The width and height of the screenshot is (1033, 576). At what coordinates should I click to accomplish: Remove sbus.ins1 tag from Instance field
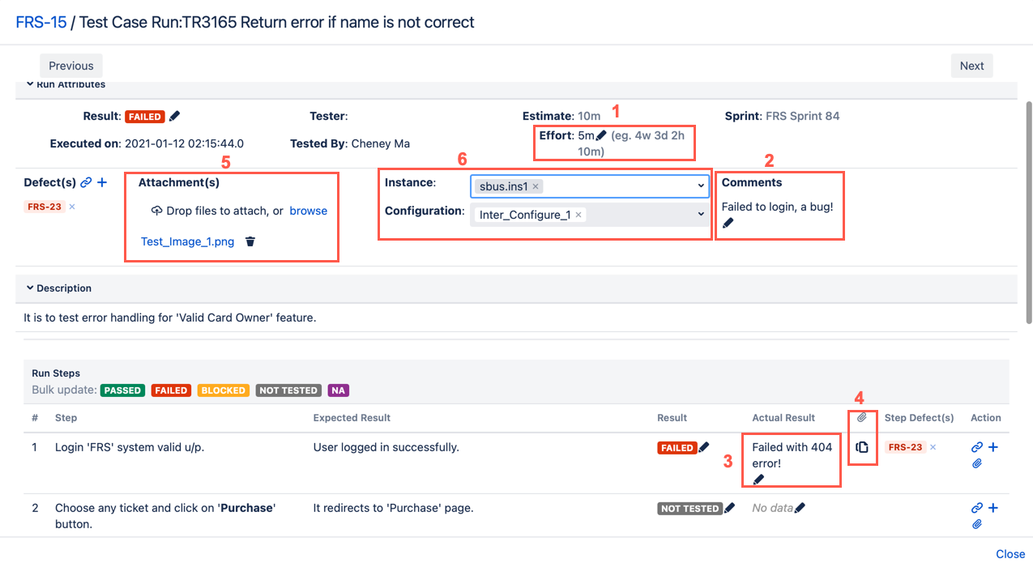[536, 186]
